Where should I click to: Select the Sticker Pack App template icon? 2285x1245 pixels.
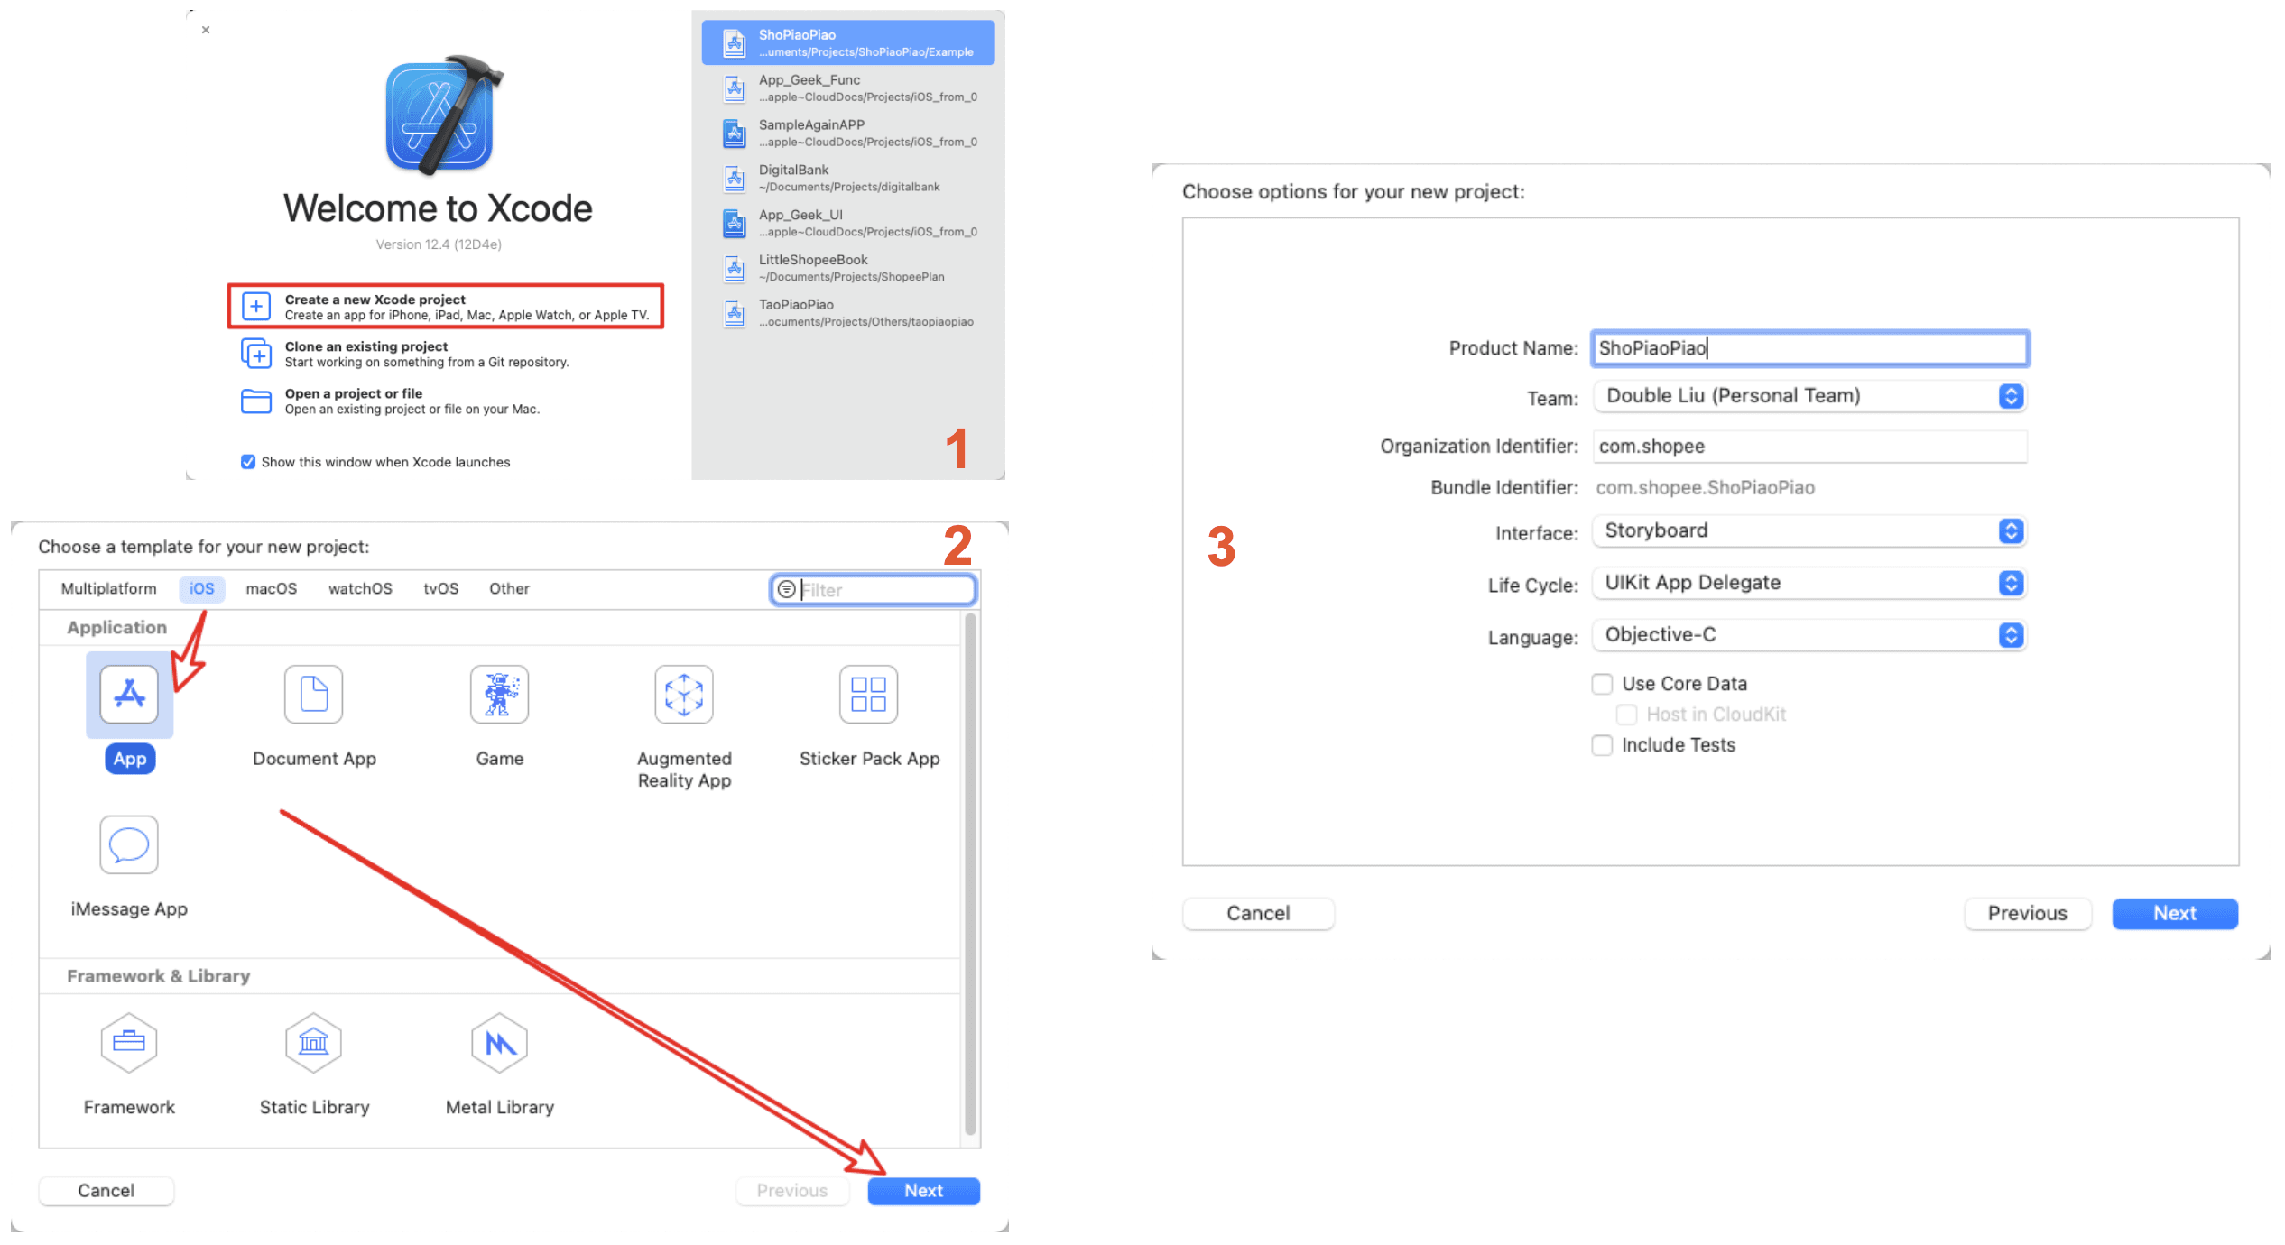[869, 694]
